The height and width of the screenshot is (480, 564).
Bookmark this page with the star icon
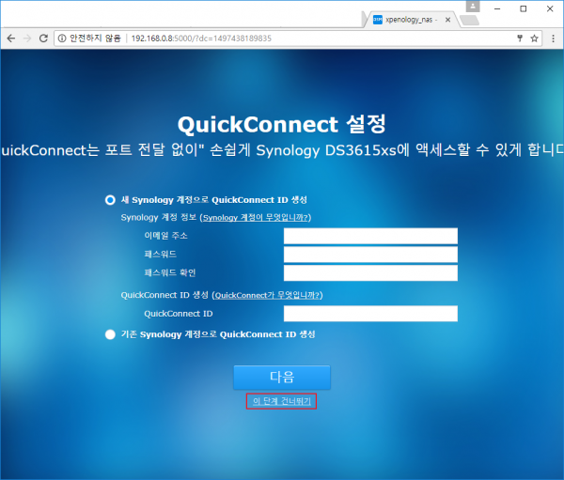coord(535,39)
